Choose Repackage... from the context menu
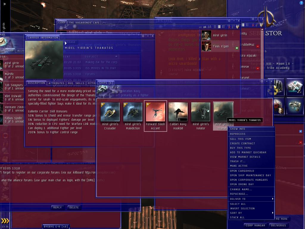Viewport: 305px width, 229px height. coord(251,194)
